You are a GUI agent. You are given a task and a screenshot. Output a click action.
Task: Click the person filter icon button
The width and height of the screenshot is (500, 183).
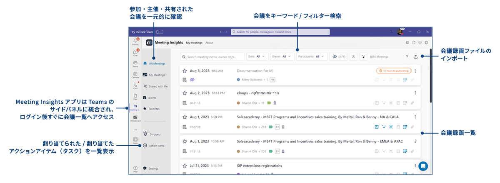pos(353,56)
